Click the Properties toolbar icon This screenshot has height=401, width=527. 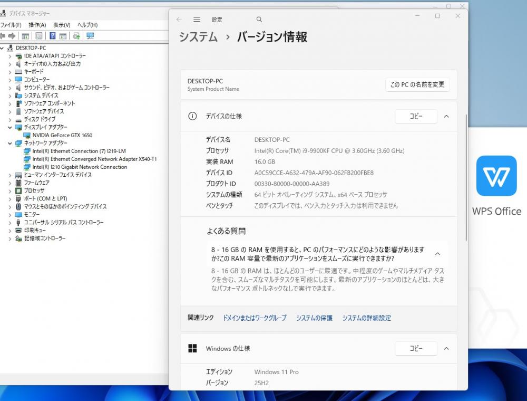38,36
